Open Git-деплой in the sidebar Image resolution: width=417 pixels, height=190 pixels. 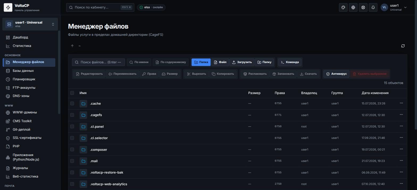(29, 130)
